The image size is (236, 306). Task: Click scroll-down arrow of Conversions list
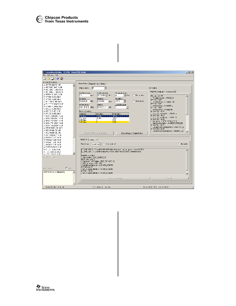tap(187, 132)
